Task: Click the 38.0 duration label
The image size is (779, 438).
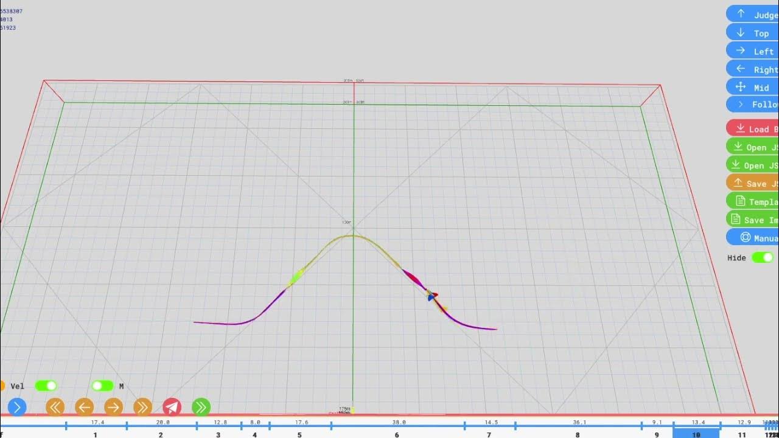Action: coord(399,422)
